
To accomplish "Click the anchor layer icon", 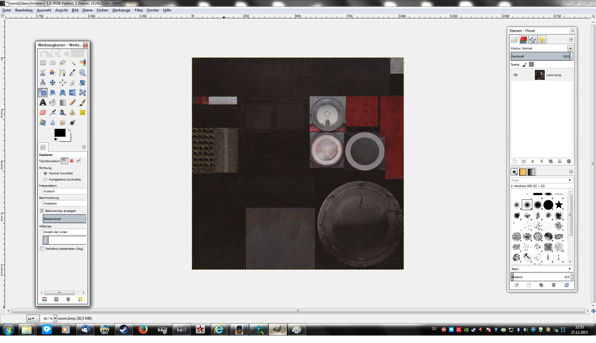I will tap(560, 162).
